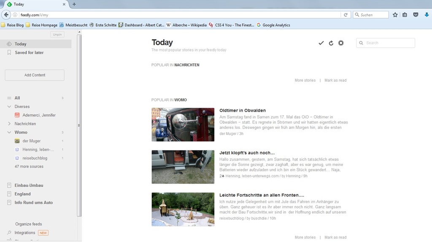Collapse the Diverses feed category

[9, 107]
